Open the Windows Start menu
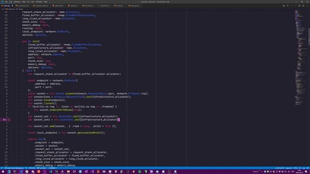 click(x=3, y=172)
